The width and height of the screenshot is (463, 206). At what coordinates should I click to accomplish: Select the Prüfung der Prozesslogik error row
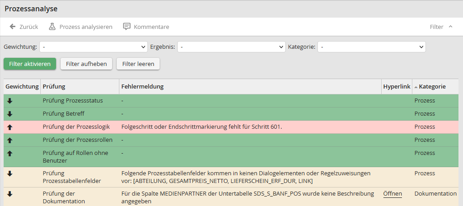(201, 127)
